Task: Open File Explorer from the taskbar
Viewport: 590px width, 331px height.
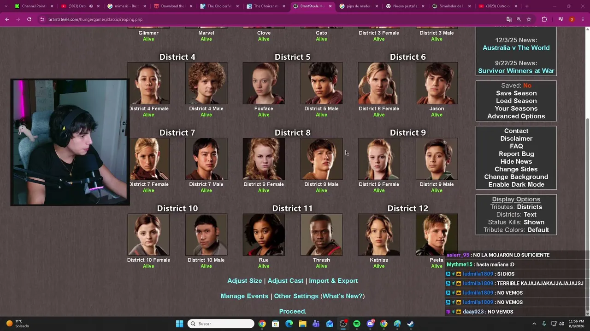Action: [x=302, y=324]
